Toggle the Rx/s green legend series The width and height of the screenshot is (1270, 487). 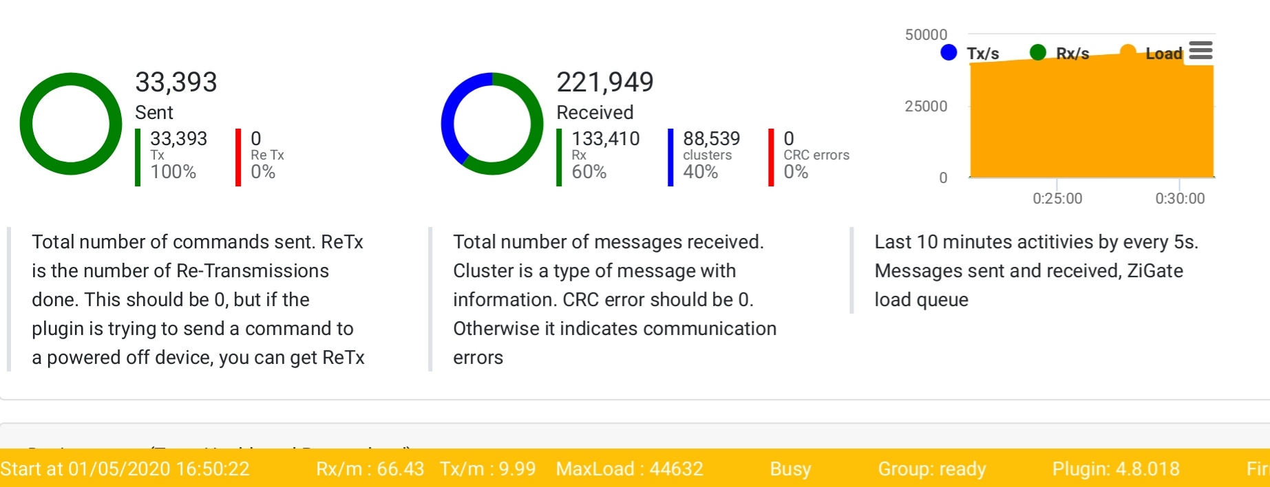1059,53
